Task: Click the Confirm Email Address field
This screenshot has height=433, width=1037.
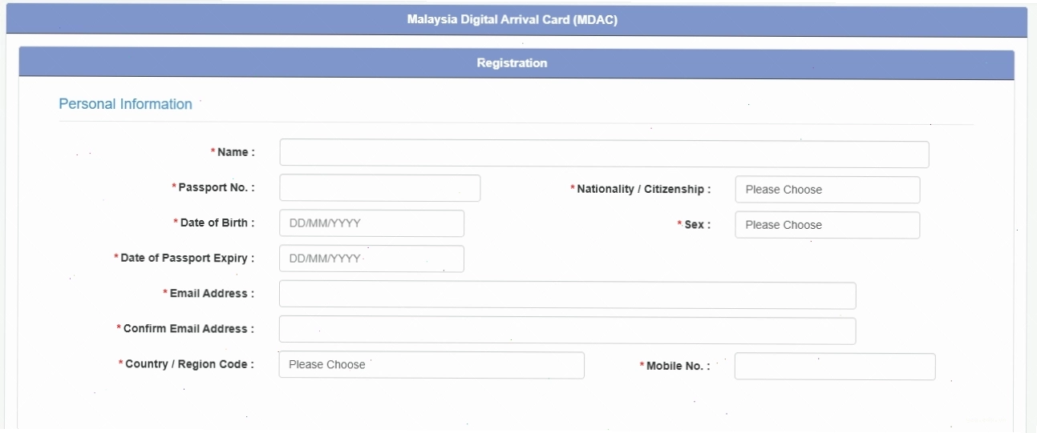Action: (x=567, y=330)
